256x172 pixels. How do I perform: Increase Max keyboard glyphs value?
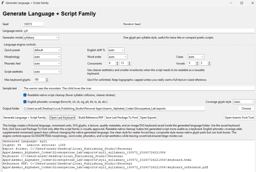(47, 79)
